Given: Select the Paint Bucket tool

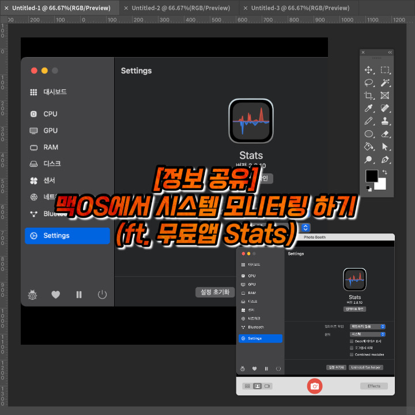Looking at the screenshot, I should click(x=368, y=146).
